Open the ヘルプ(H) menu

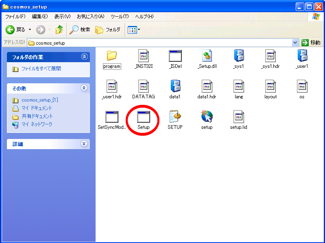click(144, 17)
